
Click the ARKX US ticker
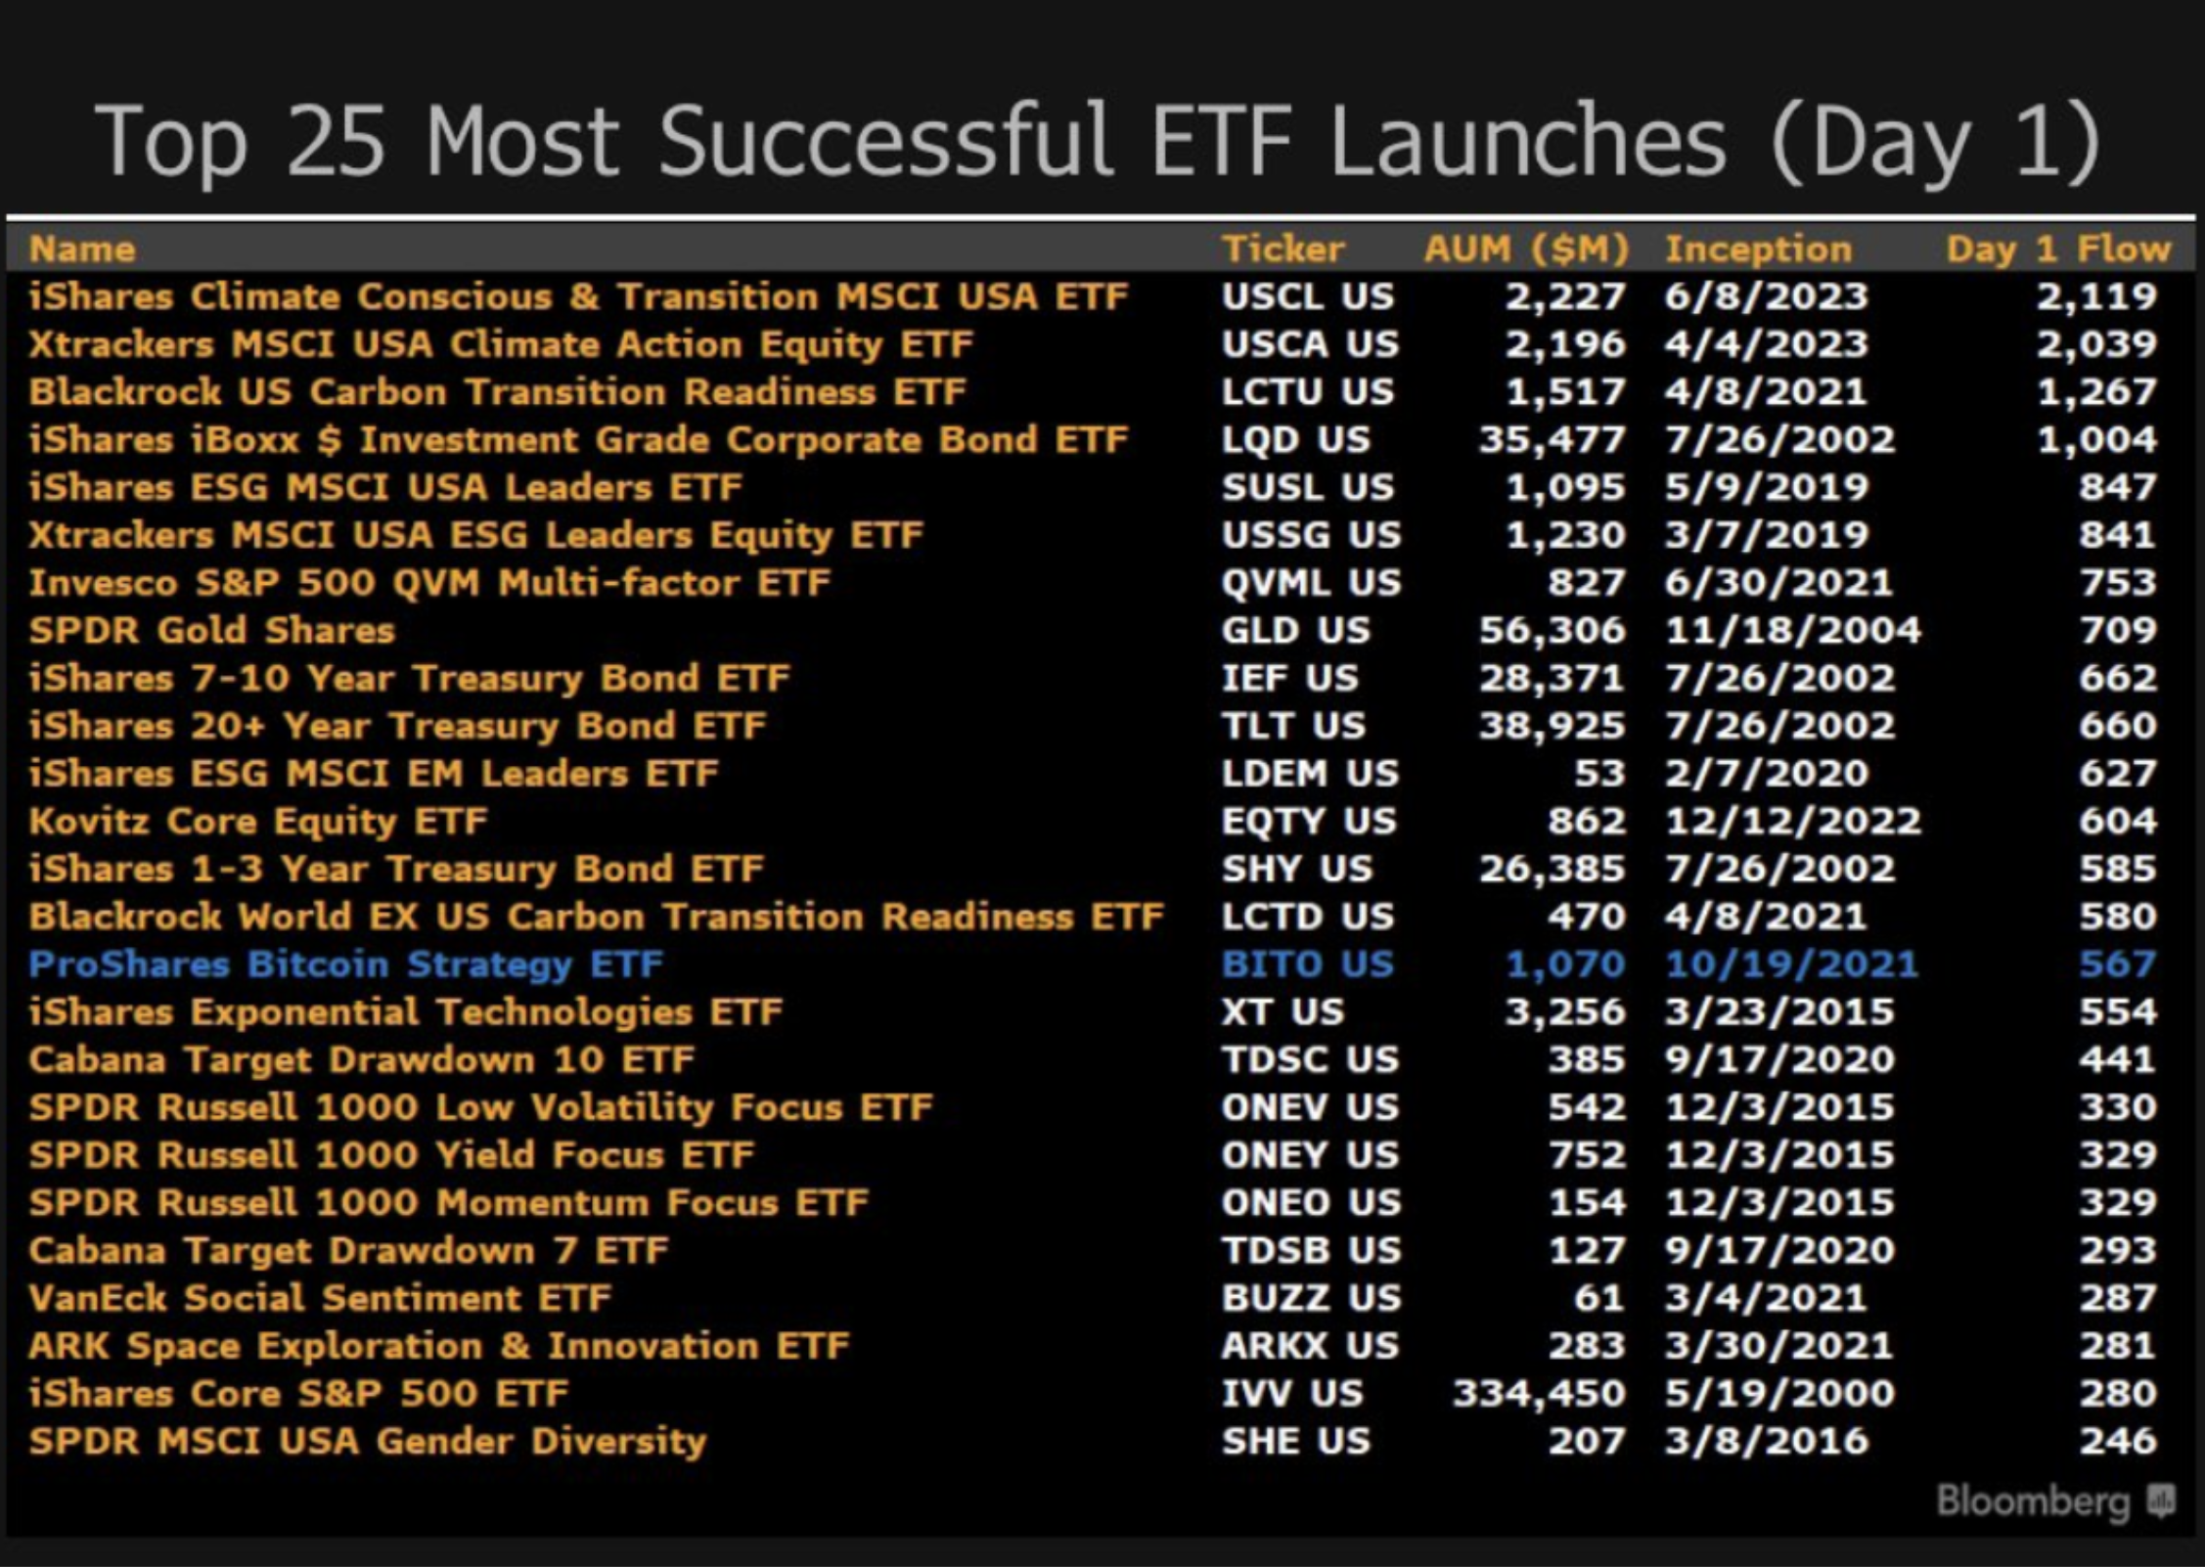point(1310,1346)
